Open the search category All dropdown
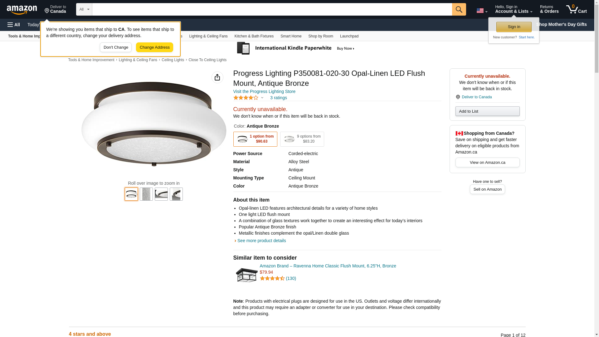 [x=84, y=9]
